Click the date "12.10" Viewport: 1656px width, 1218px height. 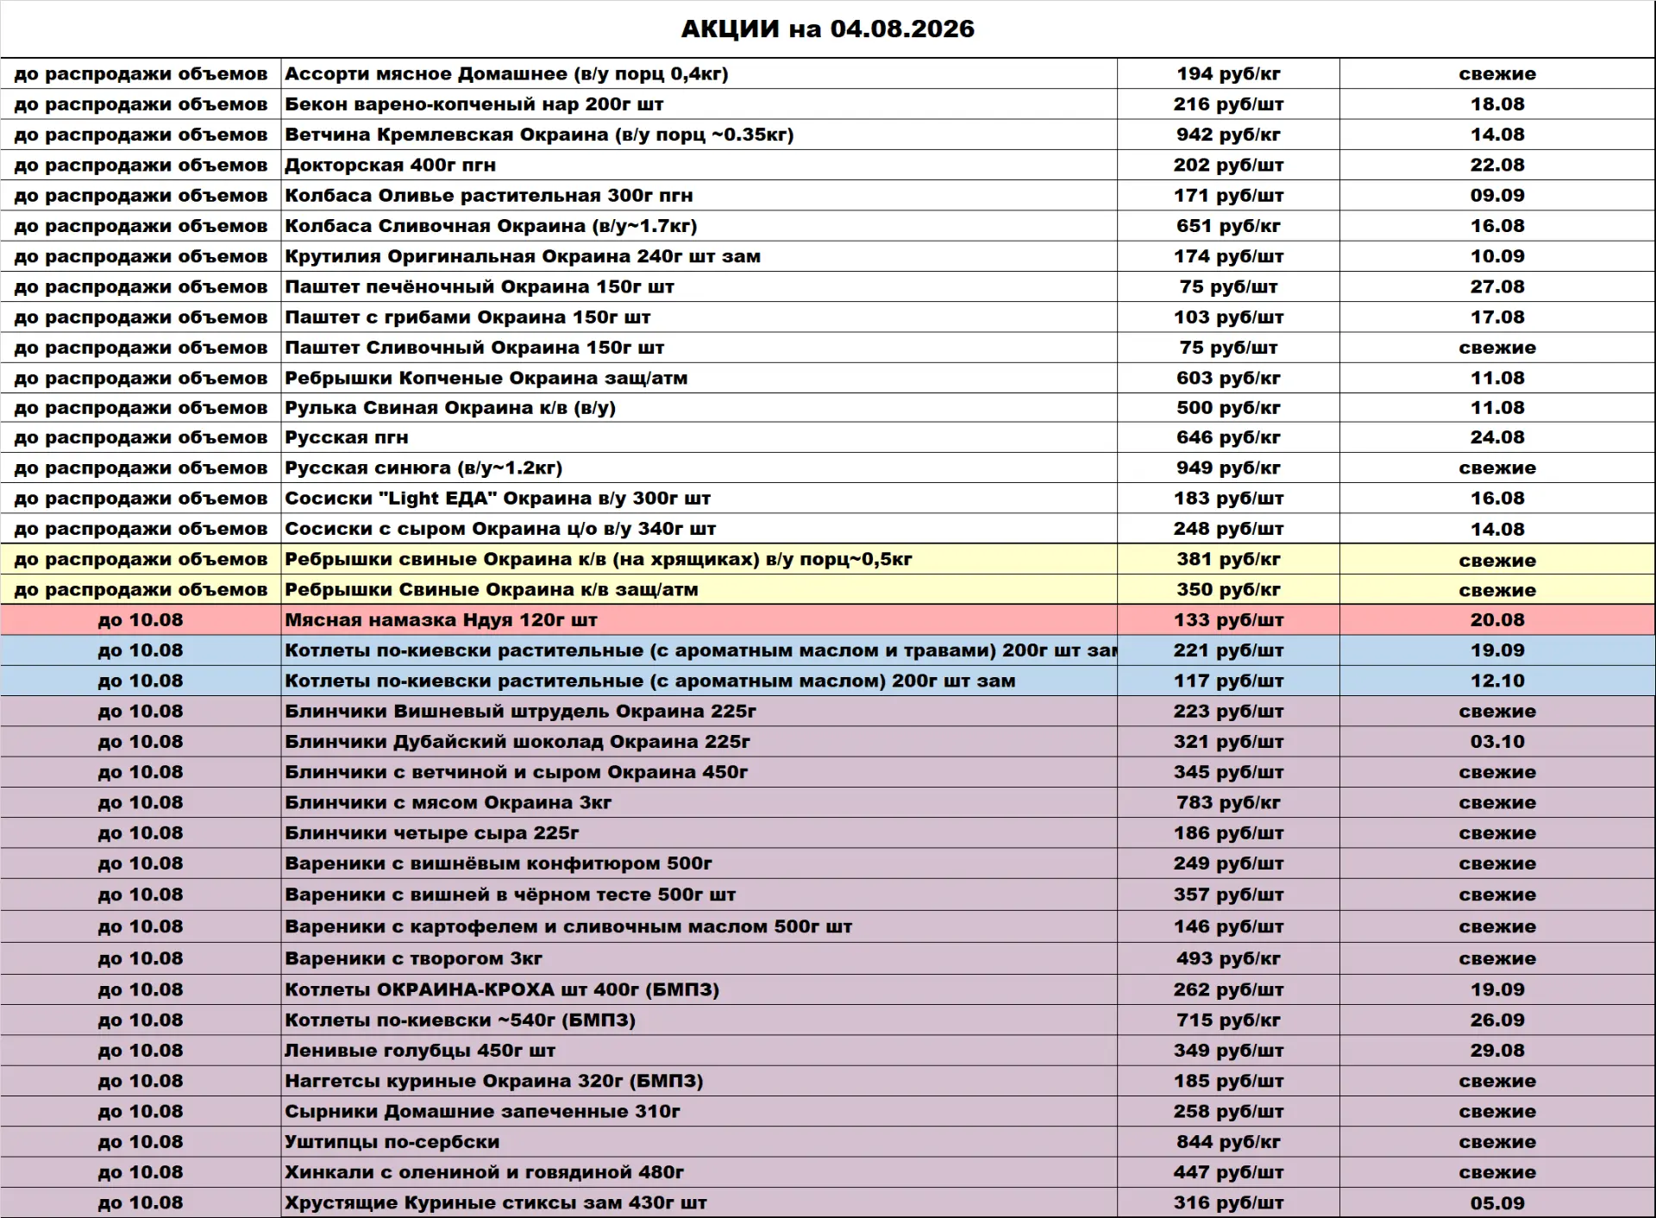tap(1497, 681)
